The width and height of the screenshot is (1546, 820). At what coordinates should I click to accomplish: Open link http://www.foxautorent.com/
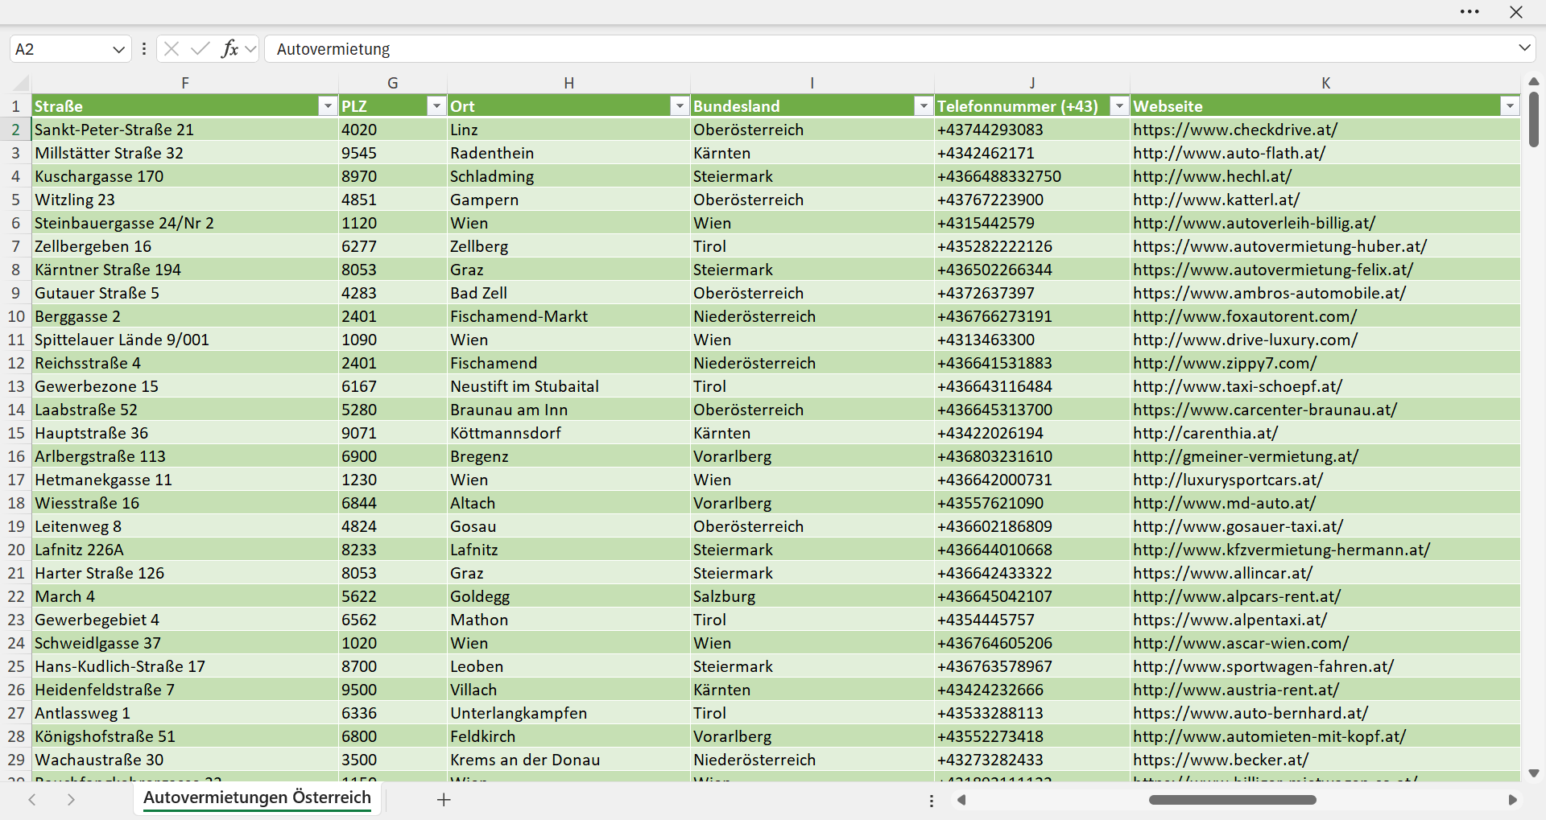[x=1244, y=316]
